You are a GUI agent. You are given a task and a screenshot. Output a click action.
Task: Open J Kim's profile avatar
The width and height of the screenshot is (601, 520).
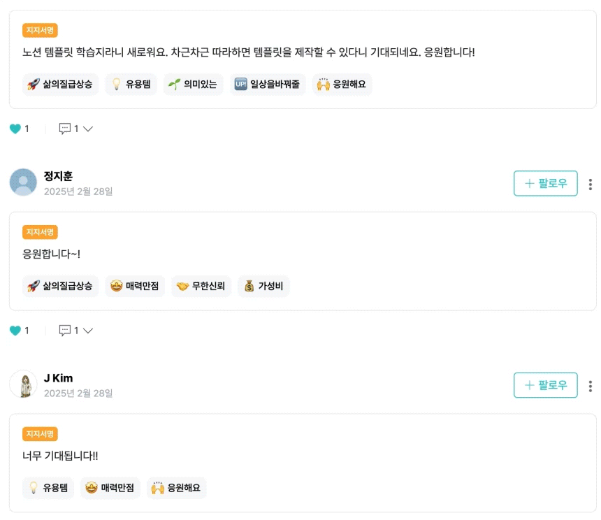coord(23,384)
